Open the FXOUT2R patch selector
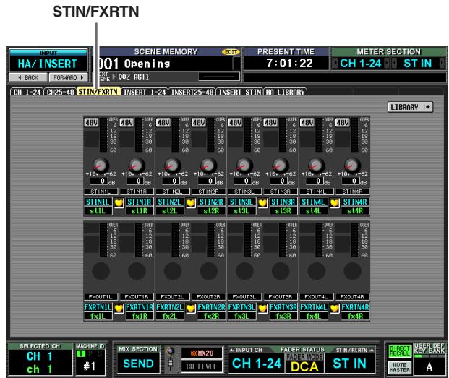449x378 pixels. click(x=208, y=297)
